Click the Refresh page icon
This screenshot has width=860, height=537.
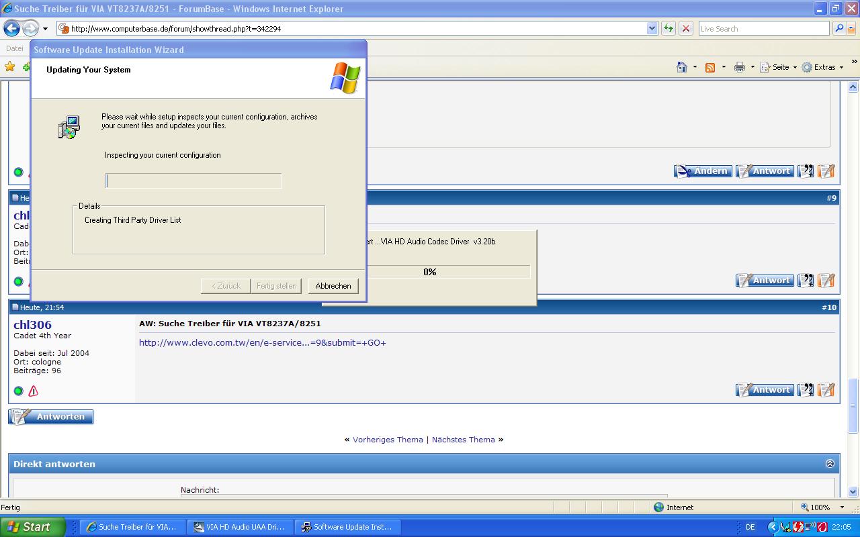coord(669,29)
